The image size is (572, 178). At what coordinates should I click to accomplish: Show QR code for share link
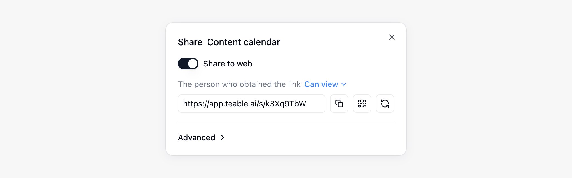click(362, 104)
